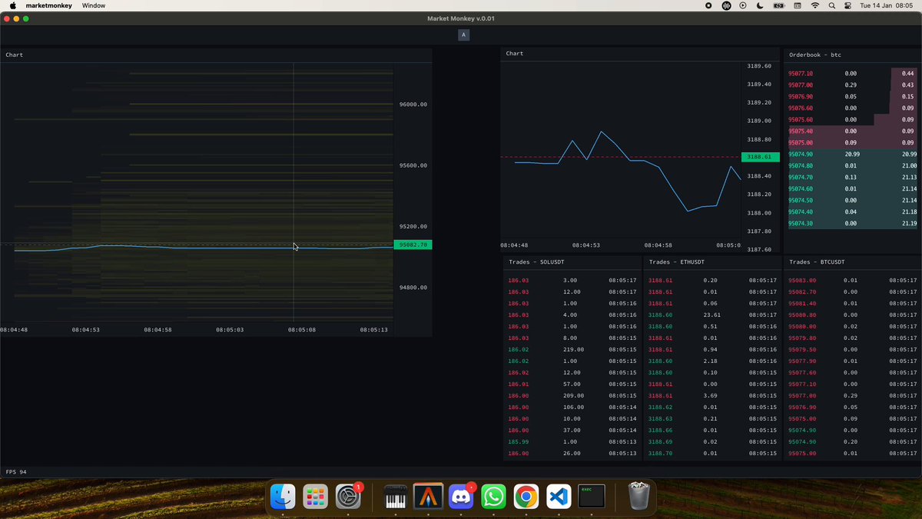Open Spotlight search magnifier icon

[832, 5]
